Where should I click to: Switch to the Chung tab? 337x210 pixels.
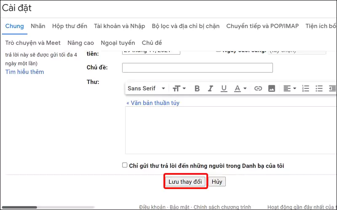point(14,26)
